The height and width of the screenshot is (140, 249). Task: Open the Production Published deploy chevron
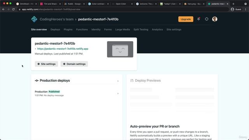[x=118, y=93]
